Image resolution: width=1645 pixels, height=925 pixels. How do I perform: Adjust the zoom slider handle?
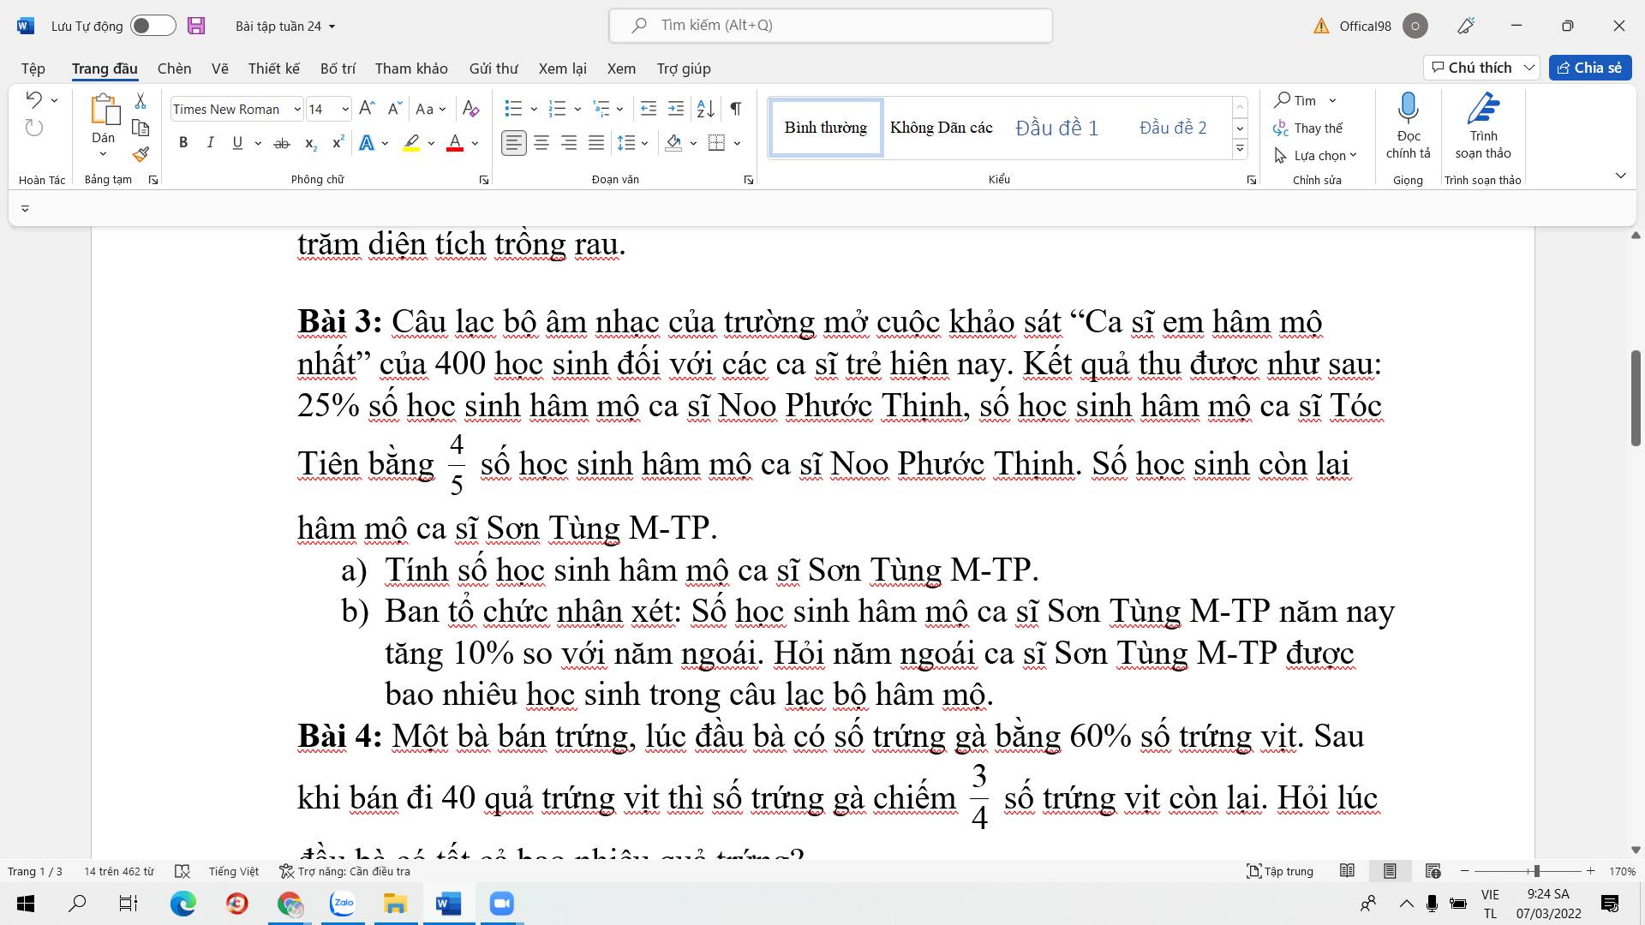coord(1536,871)
